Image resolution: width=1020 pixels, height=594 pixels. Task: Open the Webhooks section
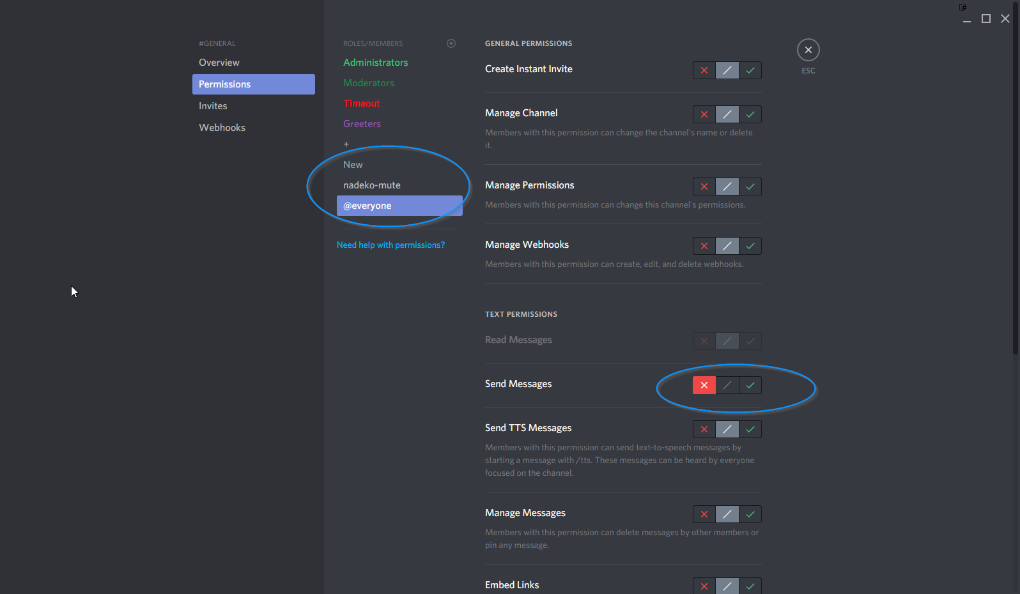coord(222,128)
